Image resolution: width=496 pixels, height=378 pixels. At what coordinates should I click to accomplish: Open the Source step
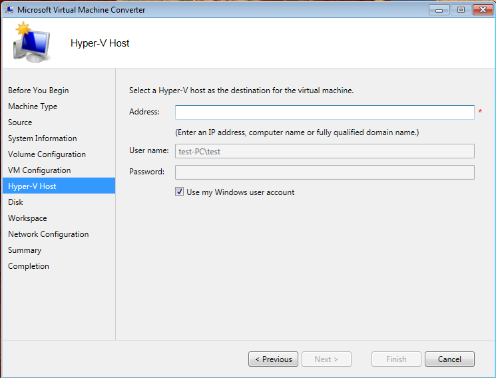click(x=20, y=122)
